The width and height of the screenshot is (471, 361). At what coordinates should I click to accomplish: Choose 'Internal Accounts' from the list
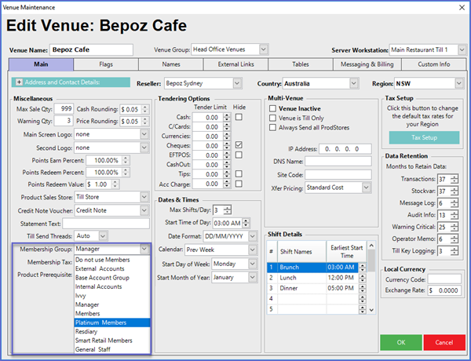click(112, 286)
